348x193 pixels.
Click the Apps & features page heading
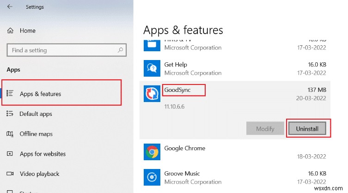[x=183, y=30]
